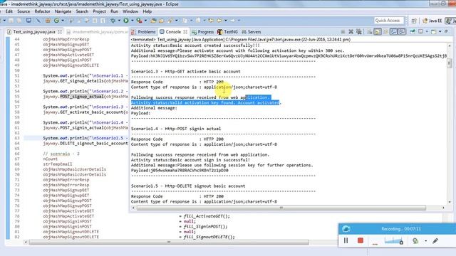Toggle Show Console on Standard Error change
456x256 pixels.
pos(402,31)
